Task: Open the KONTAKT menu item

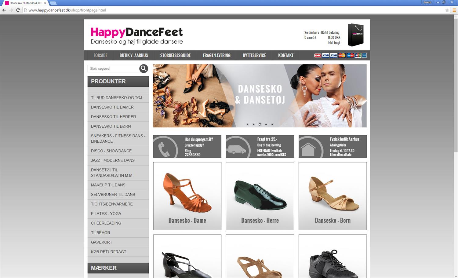Action: point(285,55)
